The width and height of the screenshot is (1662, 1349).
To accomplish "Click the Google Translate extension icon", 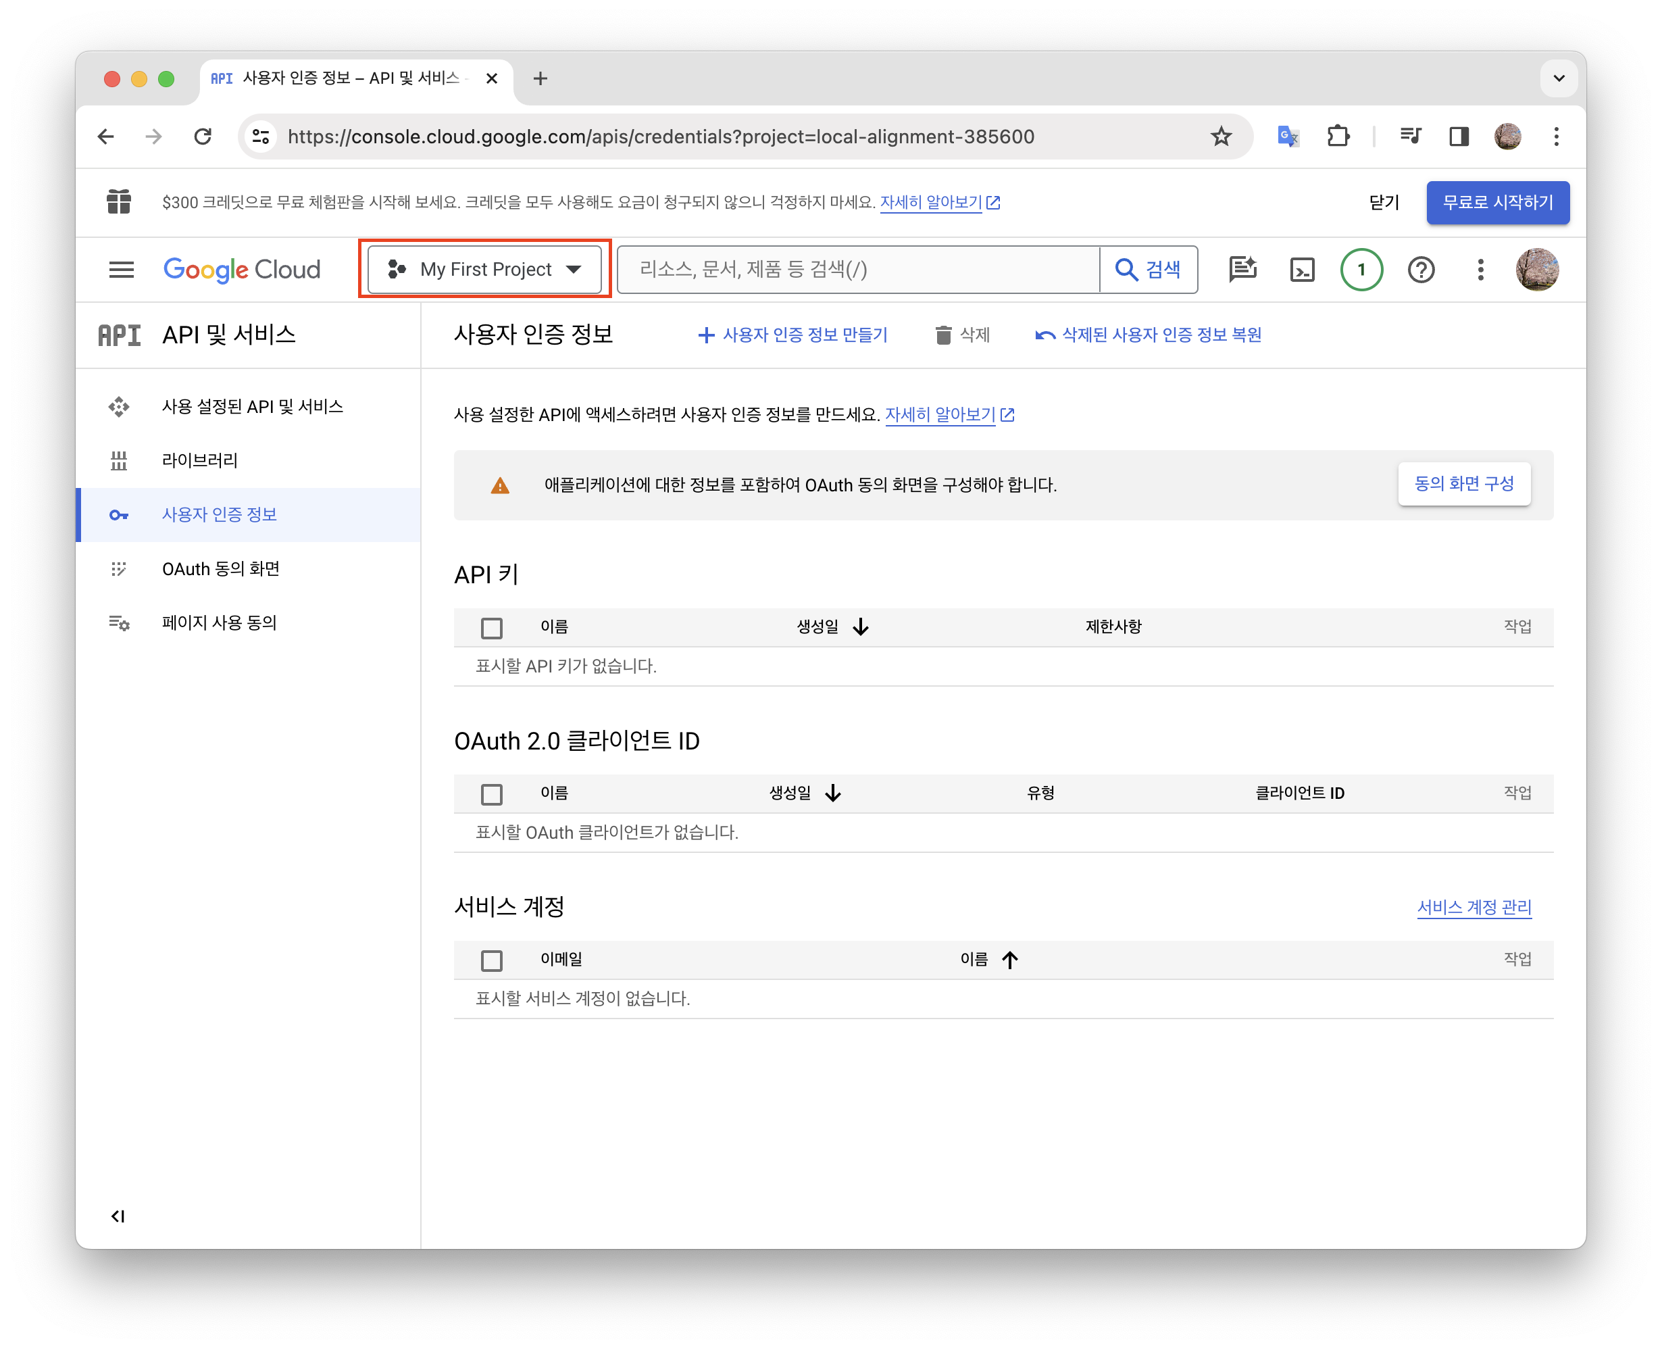I will (1288, 137).
